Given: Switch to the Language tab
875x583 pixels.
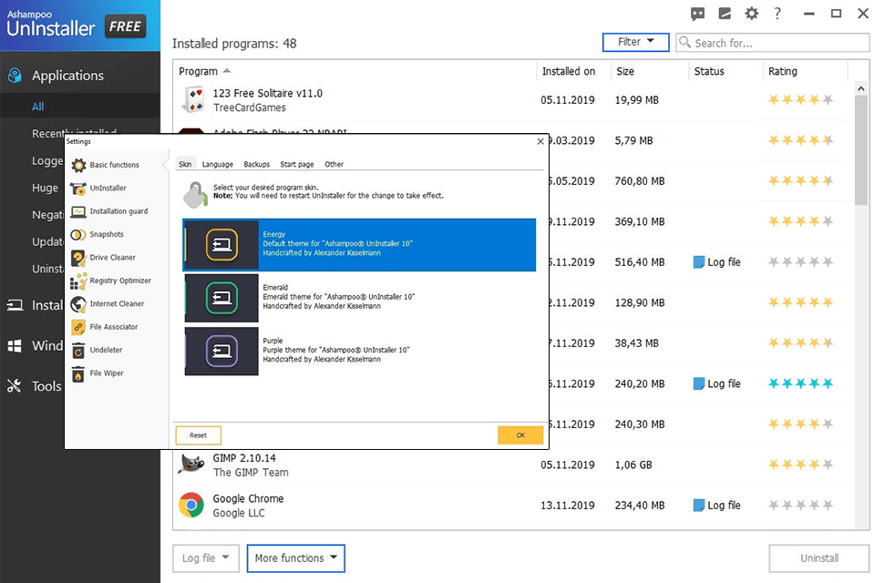Looking at the screenshot, I should click(218, 164).
